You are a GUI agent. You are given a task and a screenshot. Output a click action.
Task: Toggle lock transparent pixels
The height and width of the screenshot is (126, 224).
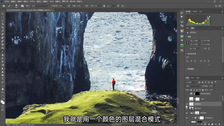coord(191,90)
